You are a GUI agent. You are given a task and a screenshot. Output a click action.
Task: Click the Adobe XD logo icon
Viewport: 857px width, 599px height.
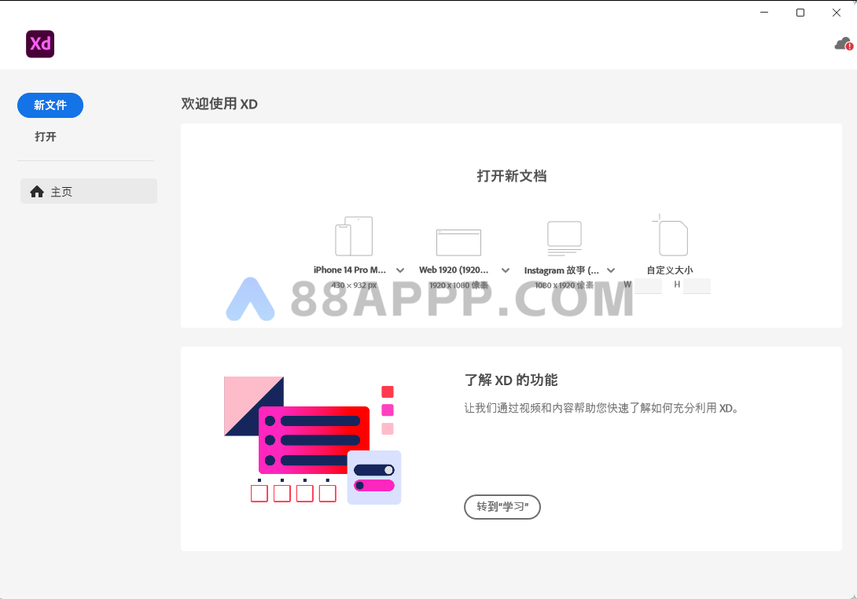click(40, 44)
